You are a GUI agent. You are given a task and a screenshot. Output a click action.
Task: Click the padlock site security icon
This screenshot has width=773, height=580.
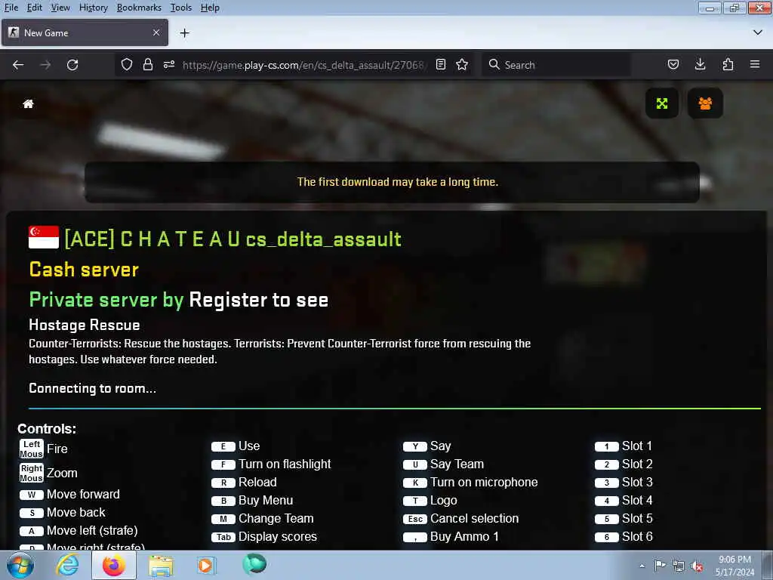(147, 65)
